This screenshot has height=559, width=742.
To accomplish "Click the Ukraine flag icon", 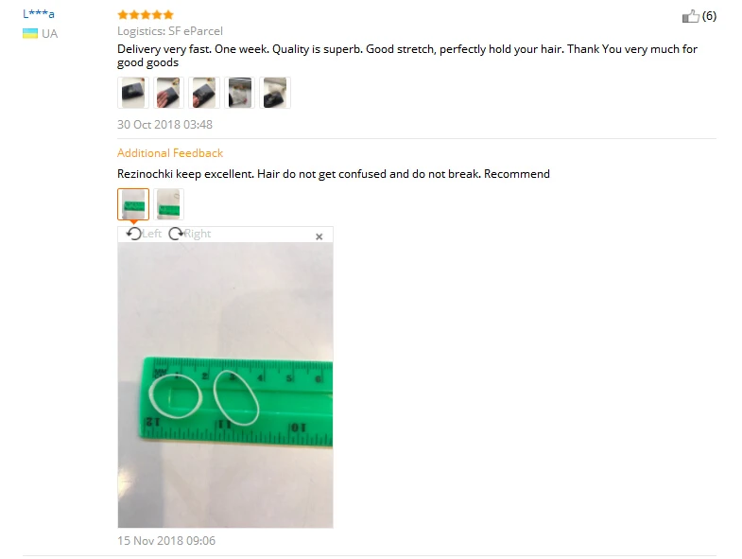I will pos(30,33).
